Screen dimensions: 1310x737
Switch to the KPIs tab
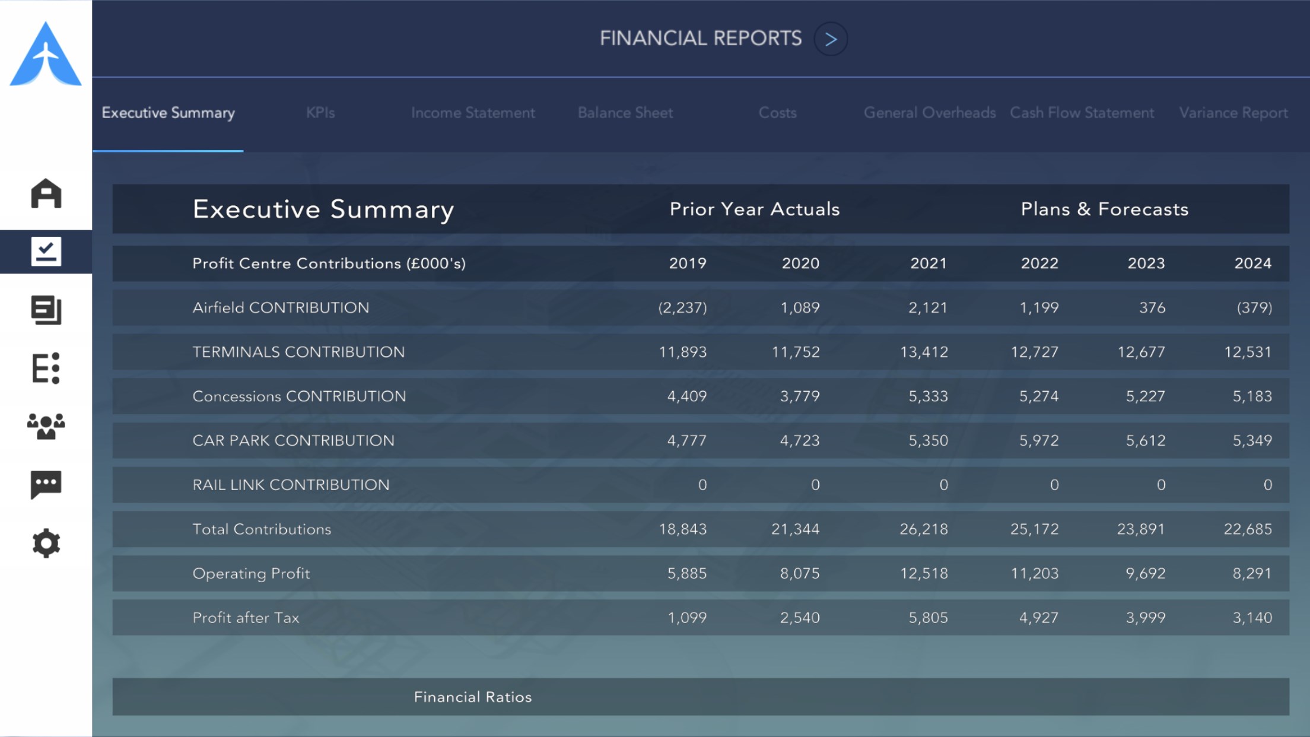click(320, 113)
